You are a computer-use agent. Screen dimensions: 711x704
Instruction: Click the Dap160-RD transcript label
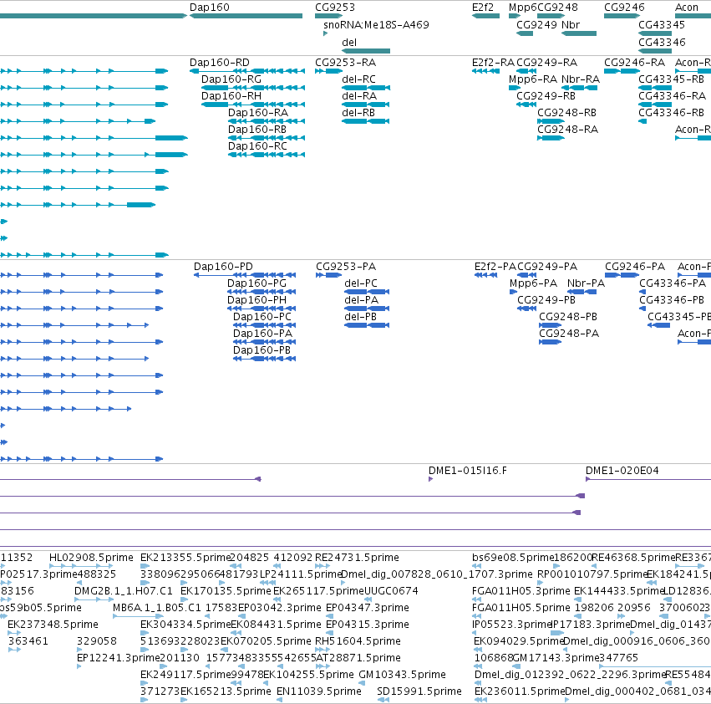(220, 62)
